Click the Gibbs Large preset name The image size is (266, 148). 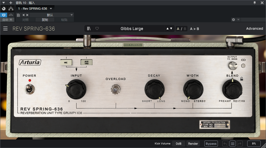pos(132,29)
